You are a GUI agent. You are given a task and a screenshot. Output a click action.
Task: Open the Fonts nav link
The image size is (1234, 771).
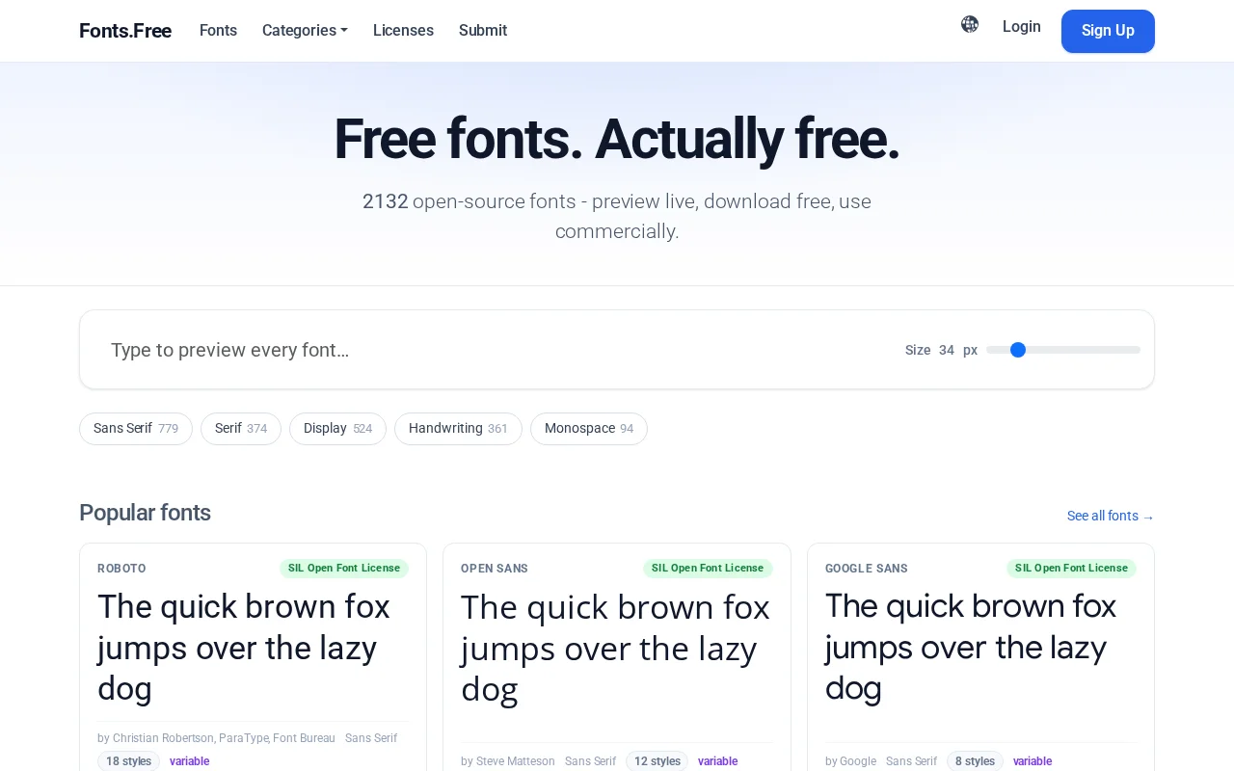218,31
